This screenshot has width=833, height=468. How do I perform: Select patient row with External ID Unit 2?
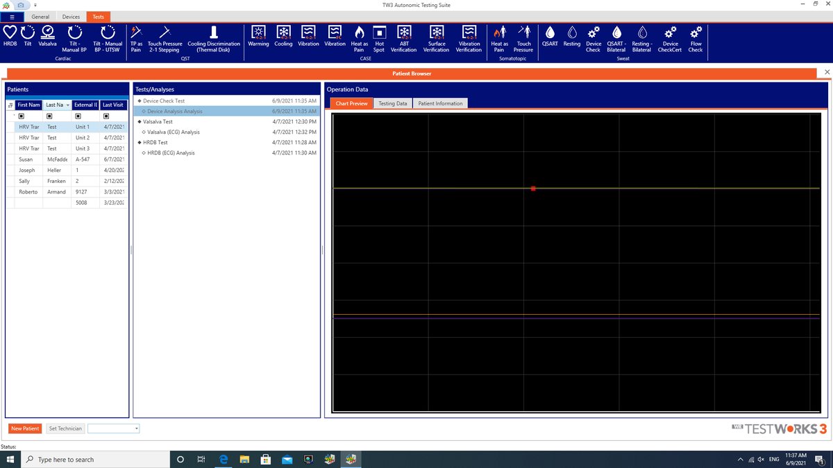67,138
